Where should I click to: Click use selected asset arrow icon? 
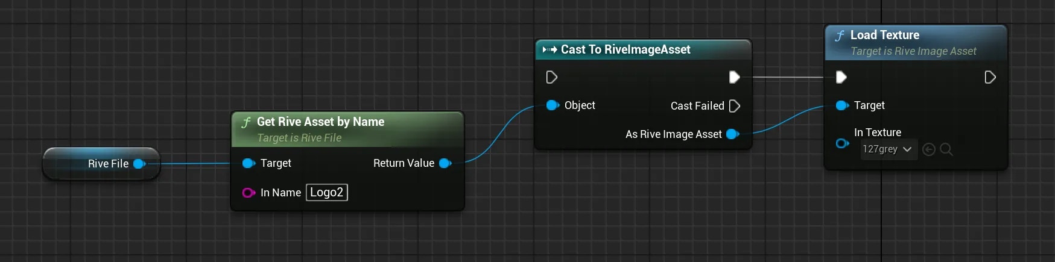(929, 149)
